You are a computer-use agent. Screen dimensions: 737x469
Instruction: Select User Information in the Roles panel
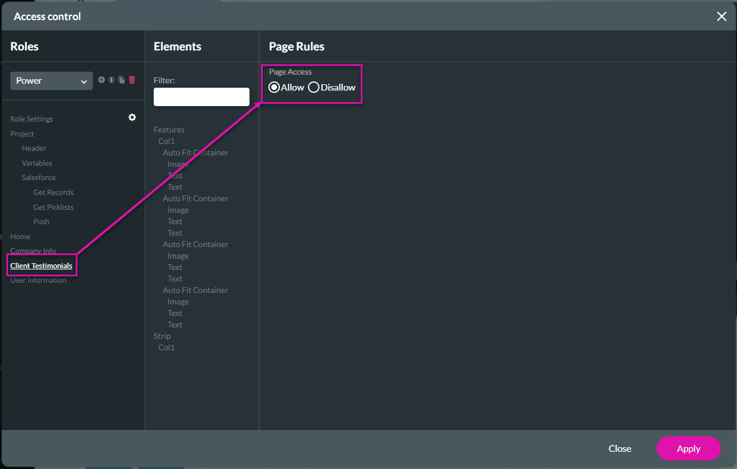[x=38, y=280]
